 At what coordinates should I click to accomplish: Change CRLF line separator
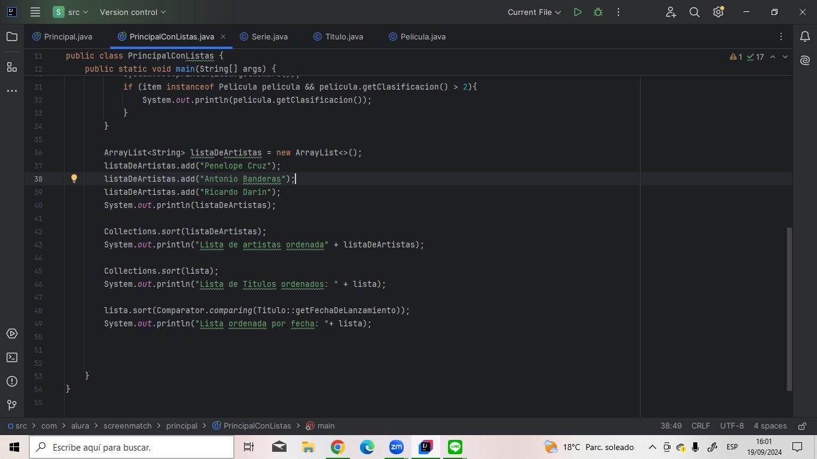tap(700, 426)
